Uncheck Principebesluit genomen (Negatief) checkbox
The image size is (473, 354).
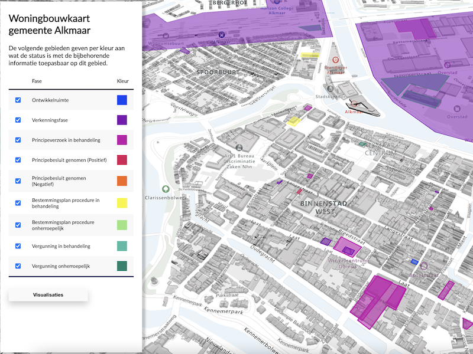click(x=18, y=181)
